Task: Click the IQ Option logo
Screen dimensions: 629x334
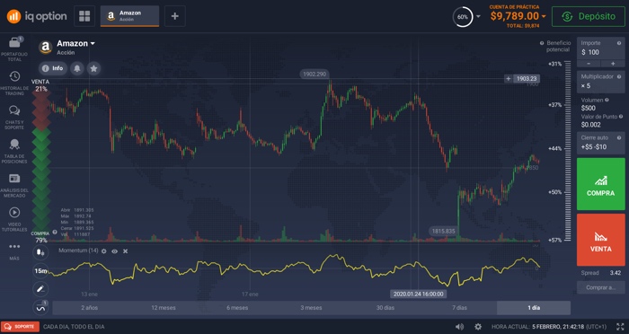Action: [37, 16]
